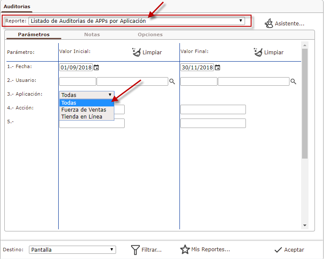Focus initial value field of row 5
The image size is (324, 259).
[92, 124]
